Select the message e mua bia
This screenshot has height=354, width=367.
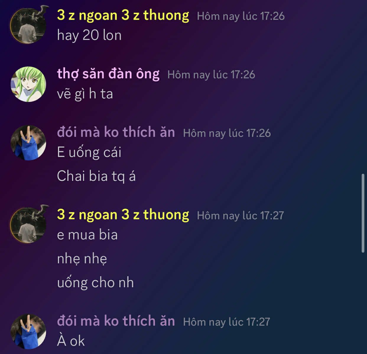click(x=87, y=235)
